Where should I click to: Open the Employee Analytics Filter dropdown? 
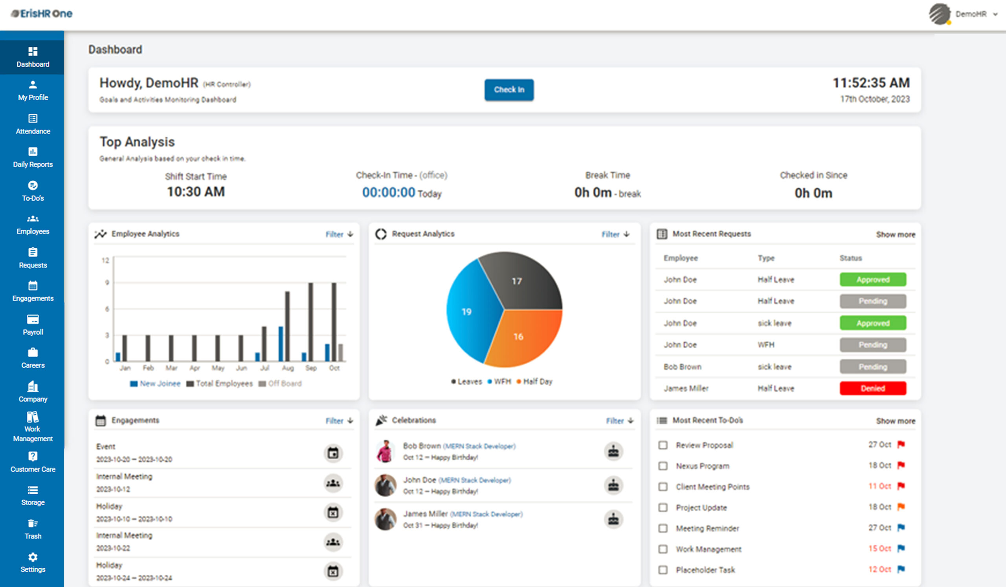coord(338,234)
